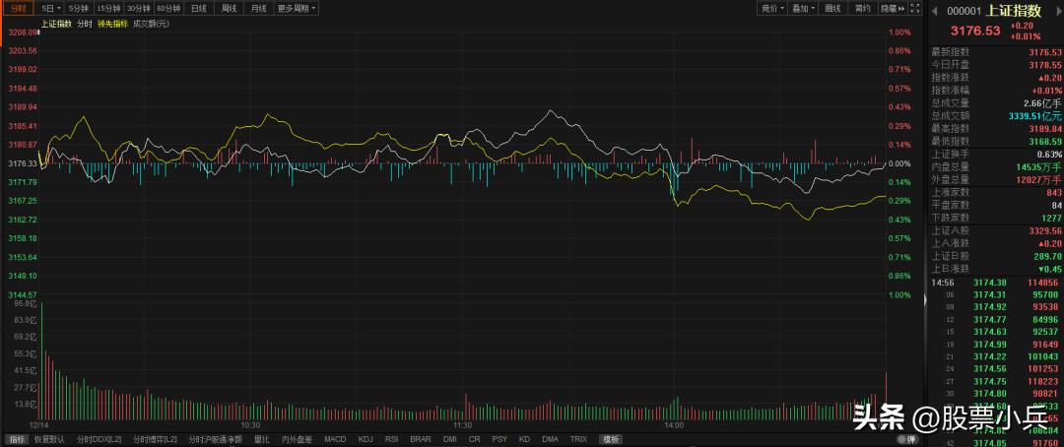Screen dimensions: 1064x447
Task: Select TRIX indicator
Action: (x=578, y=439)
